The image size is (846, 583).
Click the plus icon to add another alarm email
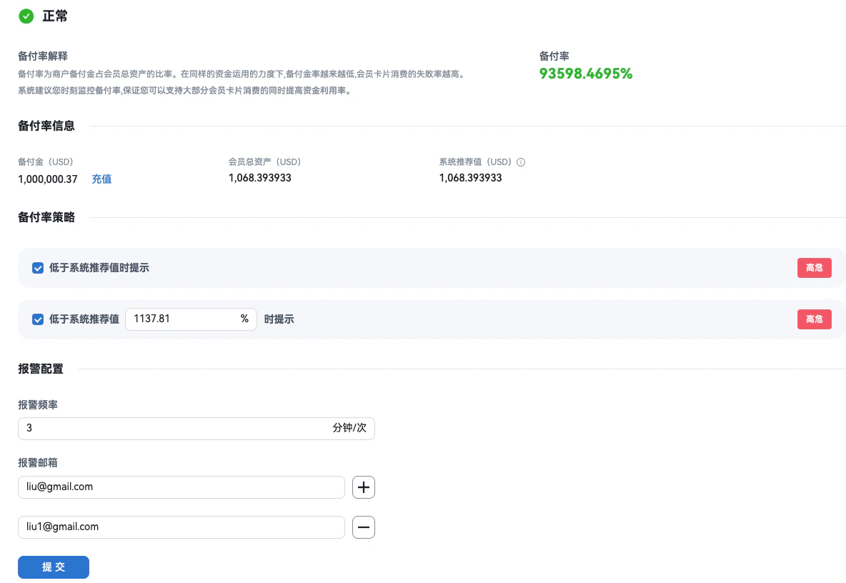pos(363,487)
